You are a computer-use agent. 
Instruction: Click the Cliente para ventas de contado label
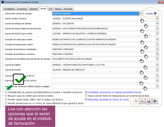[18, 14]
